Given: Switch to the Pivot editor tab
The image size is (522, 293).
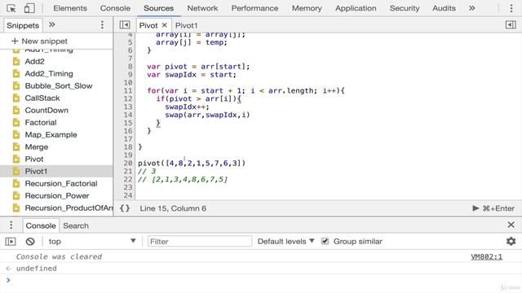Looking at the screenshot, I should coord(148,25).
